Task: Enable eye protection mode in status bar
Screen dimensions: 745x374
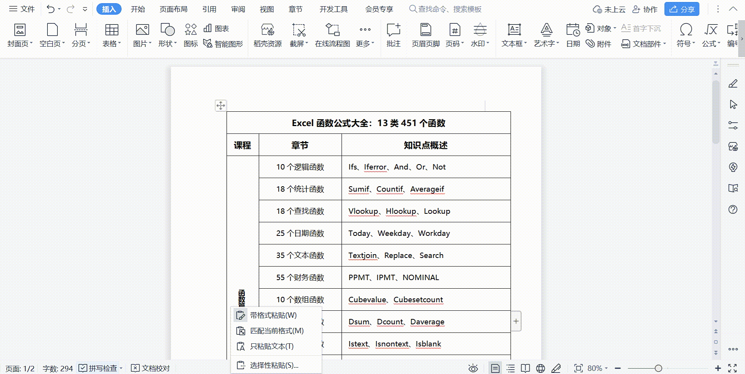Action: click(x=472, y=368)
